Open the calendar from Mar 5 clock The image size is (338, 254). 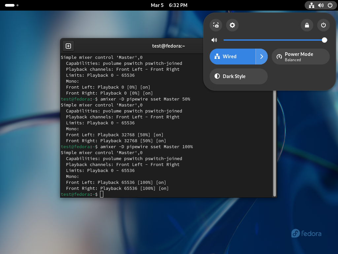(169, 5)
